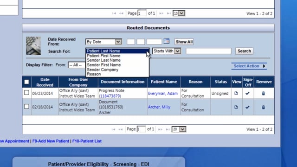Click the Show All button
The width and height of the screenshot is (297, 167).
click(184, 42)
